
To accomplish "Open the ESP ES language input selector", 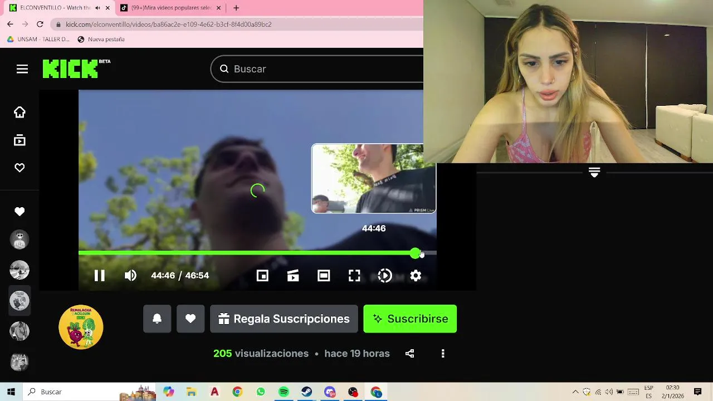I will [x=648, y=392].
